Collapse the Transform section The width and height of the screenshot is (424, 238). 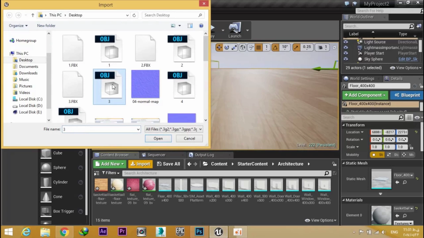(344, 125)
